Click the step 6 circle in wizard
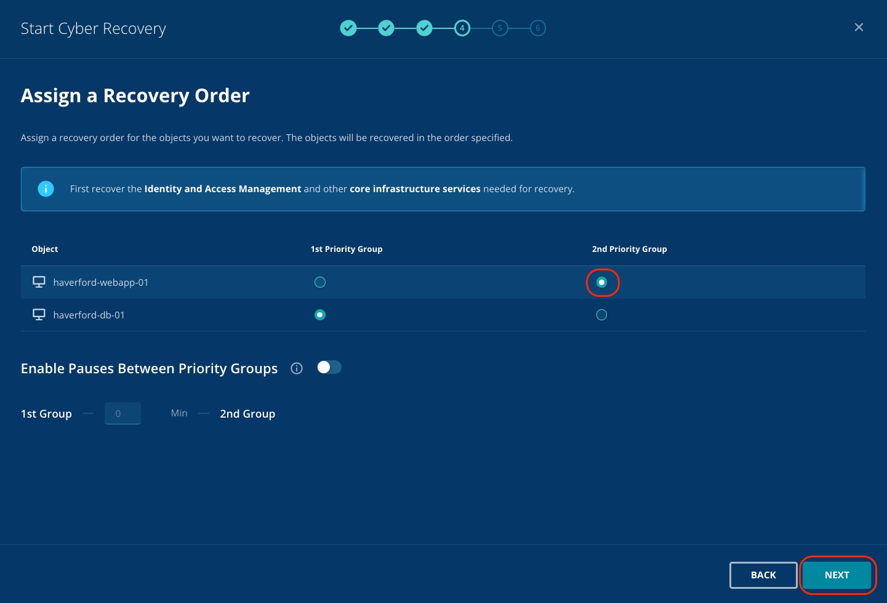Viewport: 887px width, 603px height. 538,28
